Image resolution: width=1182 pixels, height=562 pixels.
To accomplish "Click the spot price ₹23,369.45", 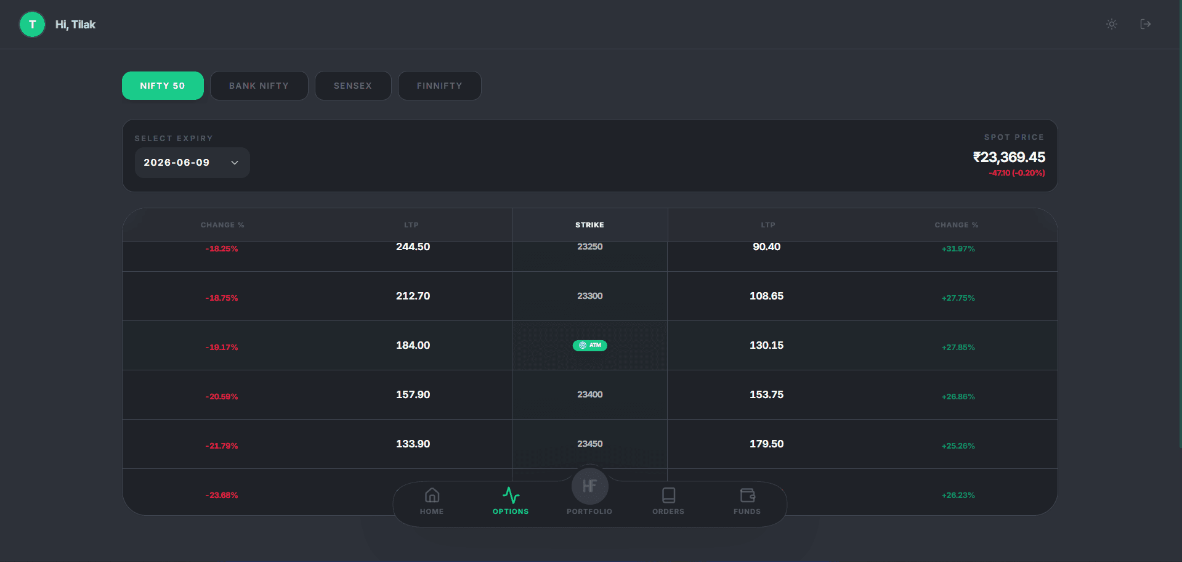I will [x=1009, y=157].
